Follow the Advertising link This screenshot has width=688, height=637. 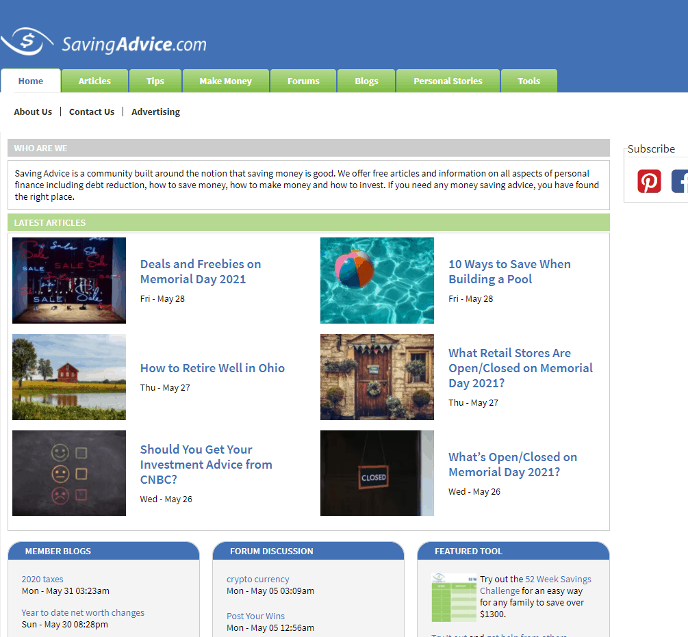[156, 112]
